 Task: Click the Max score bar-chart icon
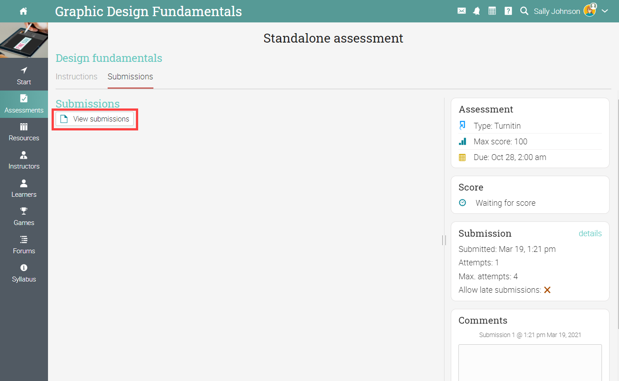pyautogui.click(x=462, y=142)
